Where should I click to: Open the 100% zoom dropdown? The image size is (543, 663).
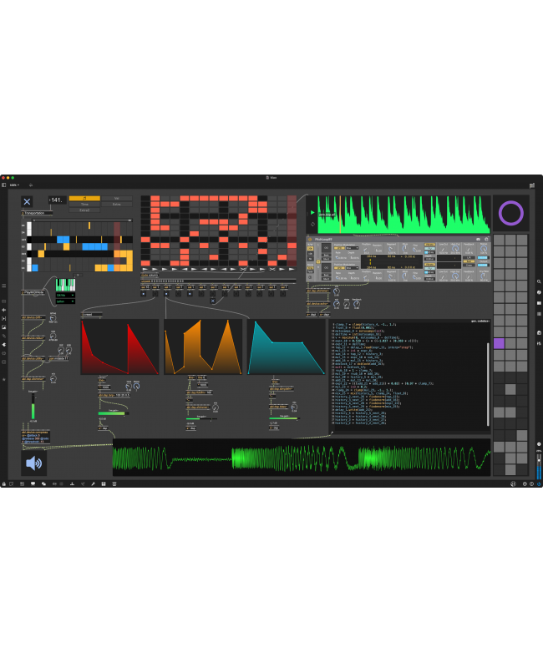click(x=14, y=185)
